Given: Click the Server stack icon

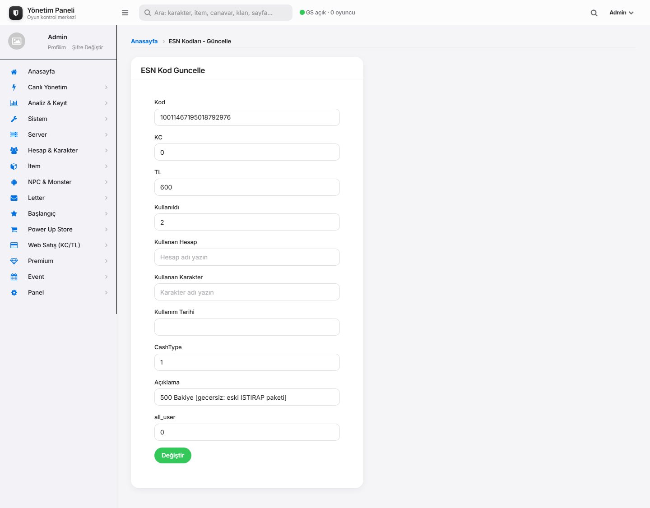Looking at the screenshot, I should [x=14, y=135].
